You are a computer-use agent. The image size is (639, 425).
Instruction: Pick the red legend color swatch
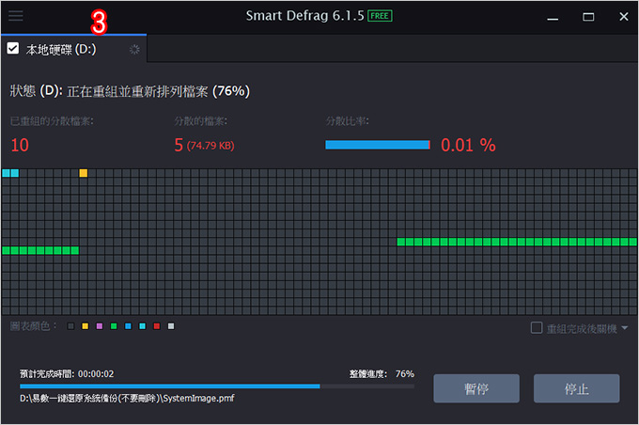click(157, 326)
